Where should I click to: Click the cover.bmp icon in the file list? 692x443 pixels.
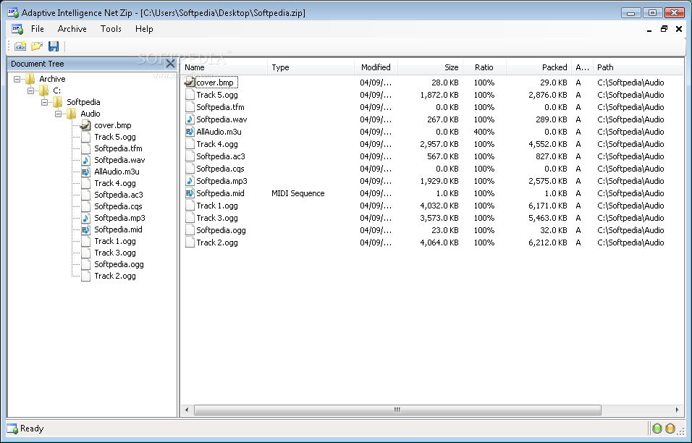190,83
